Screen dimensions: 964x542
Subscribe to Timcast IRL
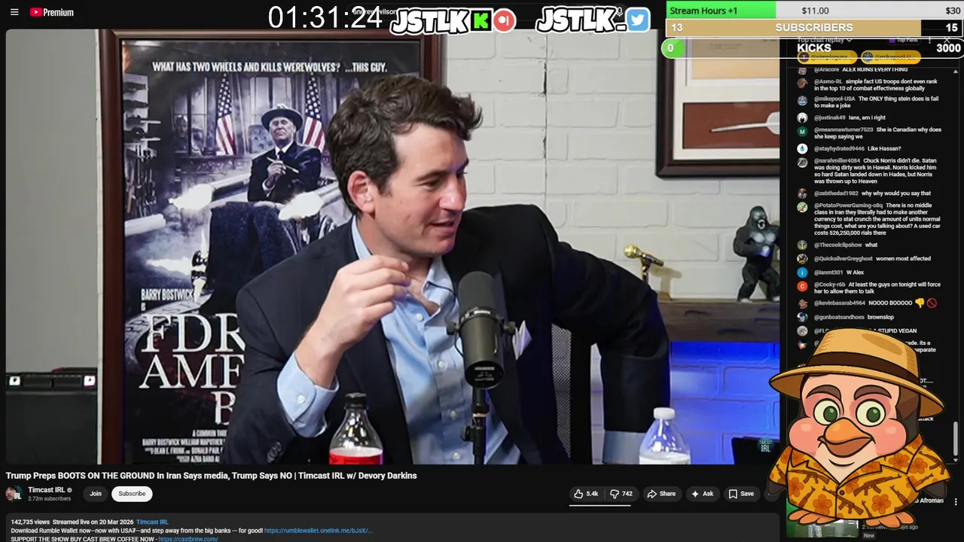[132, 494]
